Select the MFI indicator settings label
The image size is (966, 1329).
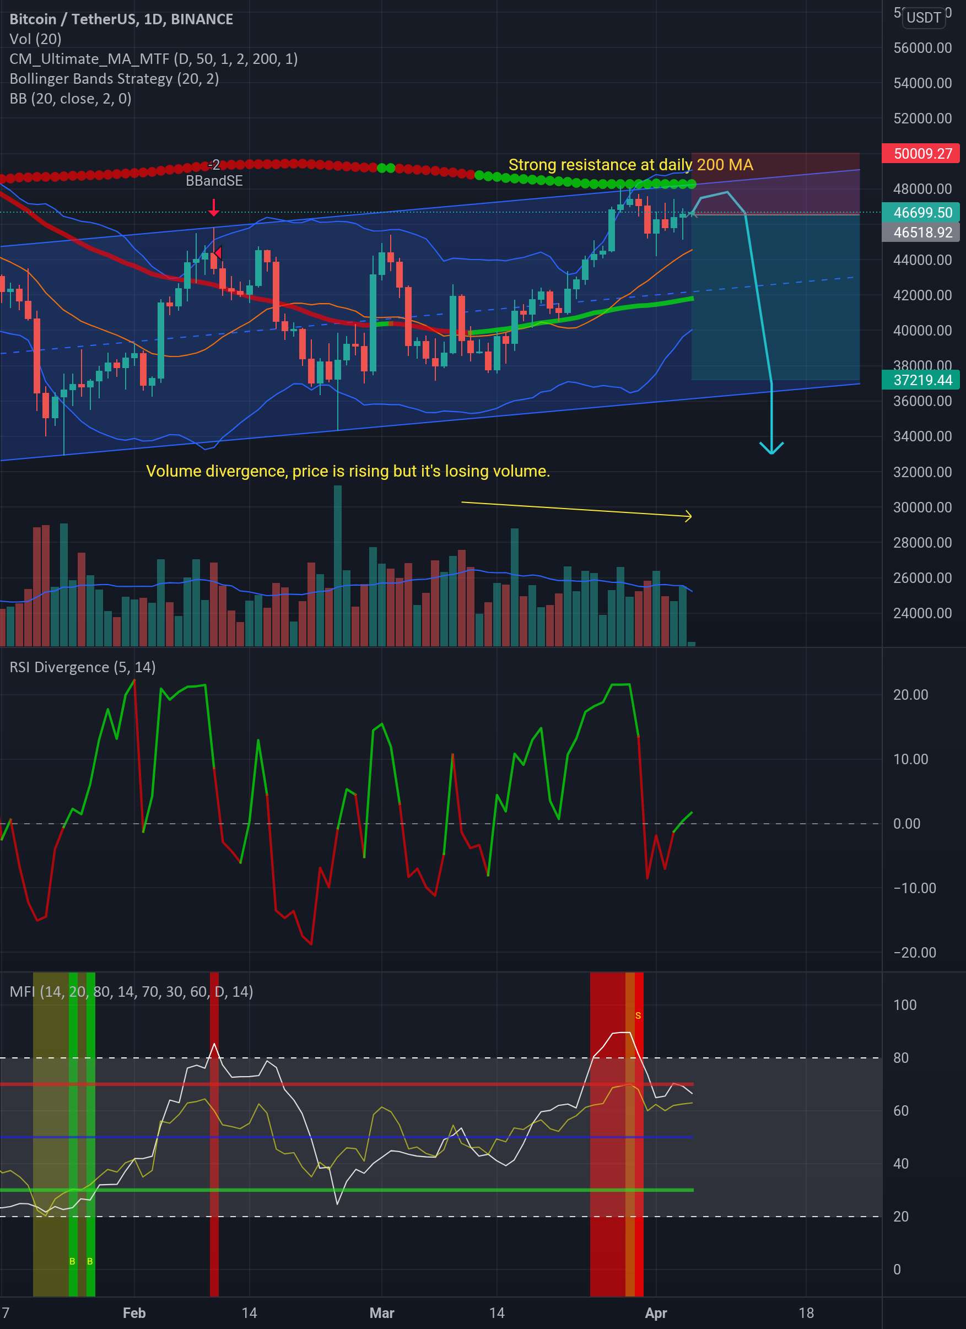pyautogui.click(x=131, y=991)
